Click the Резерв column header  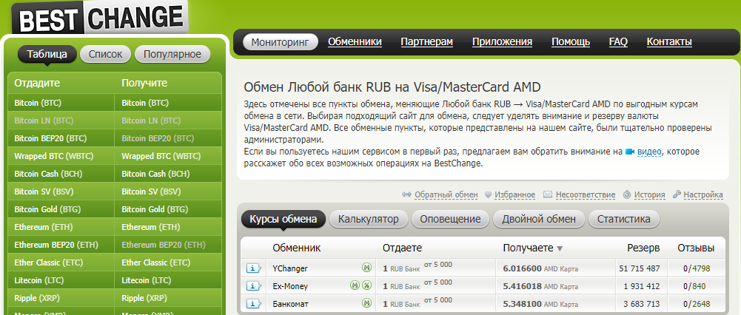coord(643,248)
